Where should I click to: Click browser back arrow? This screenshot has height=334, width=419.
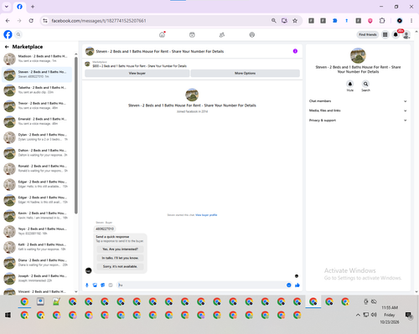tap(8, 21)
